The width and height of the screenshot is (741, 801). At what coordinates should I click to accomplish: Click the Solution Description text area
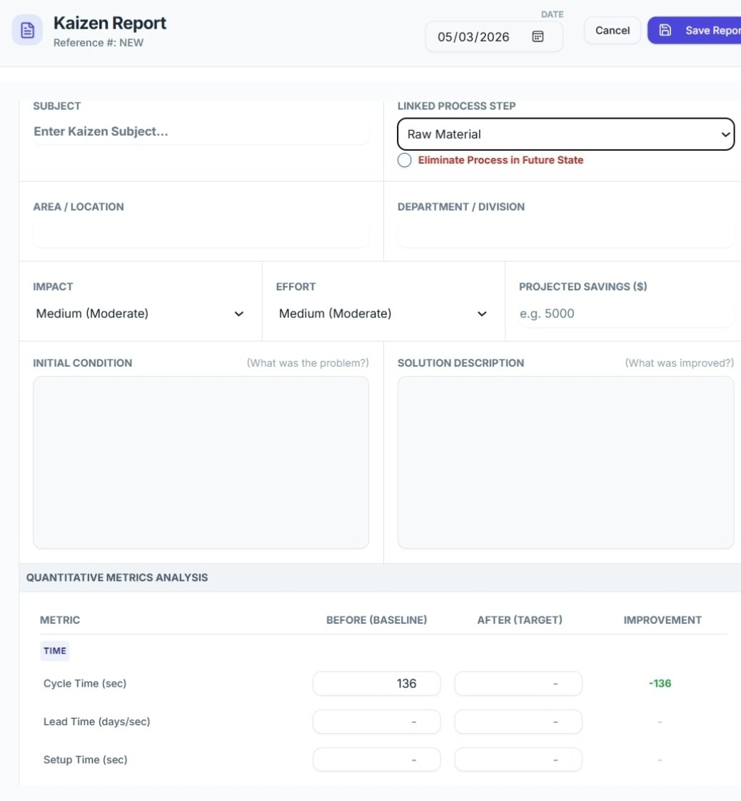[566, 462]
